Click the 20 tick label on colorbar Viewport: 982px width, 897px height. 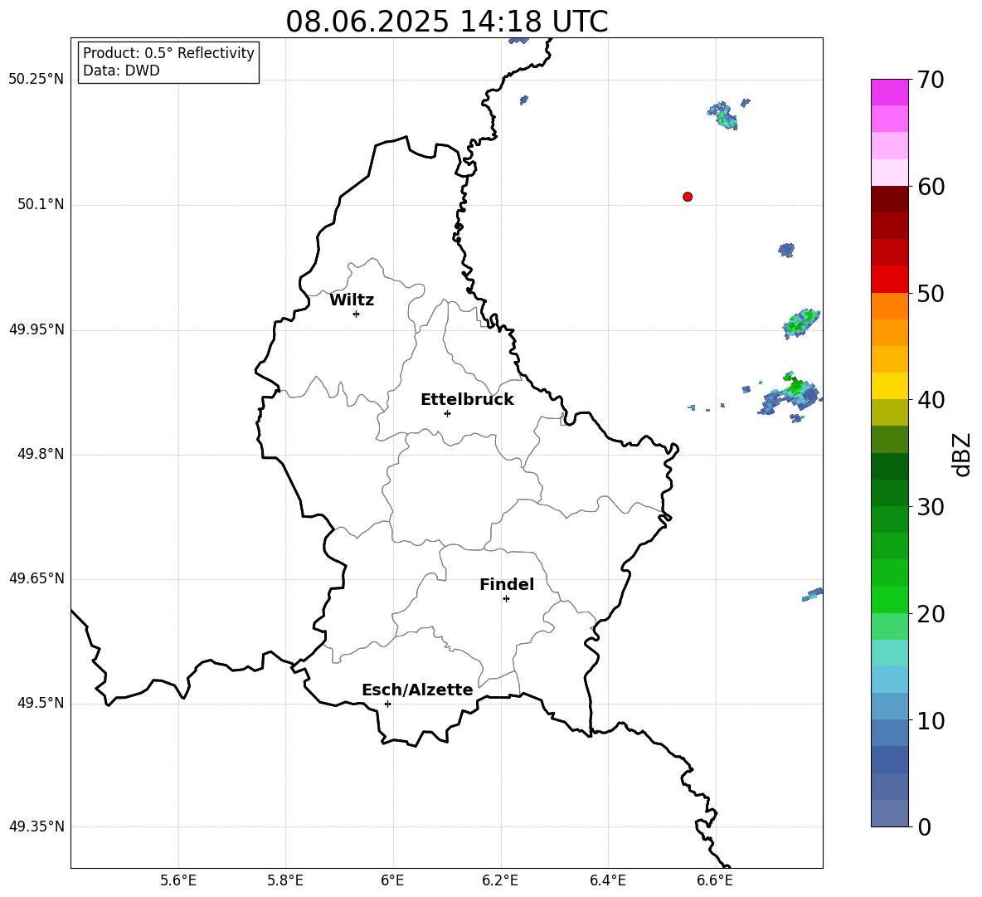click(931, 614)
